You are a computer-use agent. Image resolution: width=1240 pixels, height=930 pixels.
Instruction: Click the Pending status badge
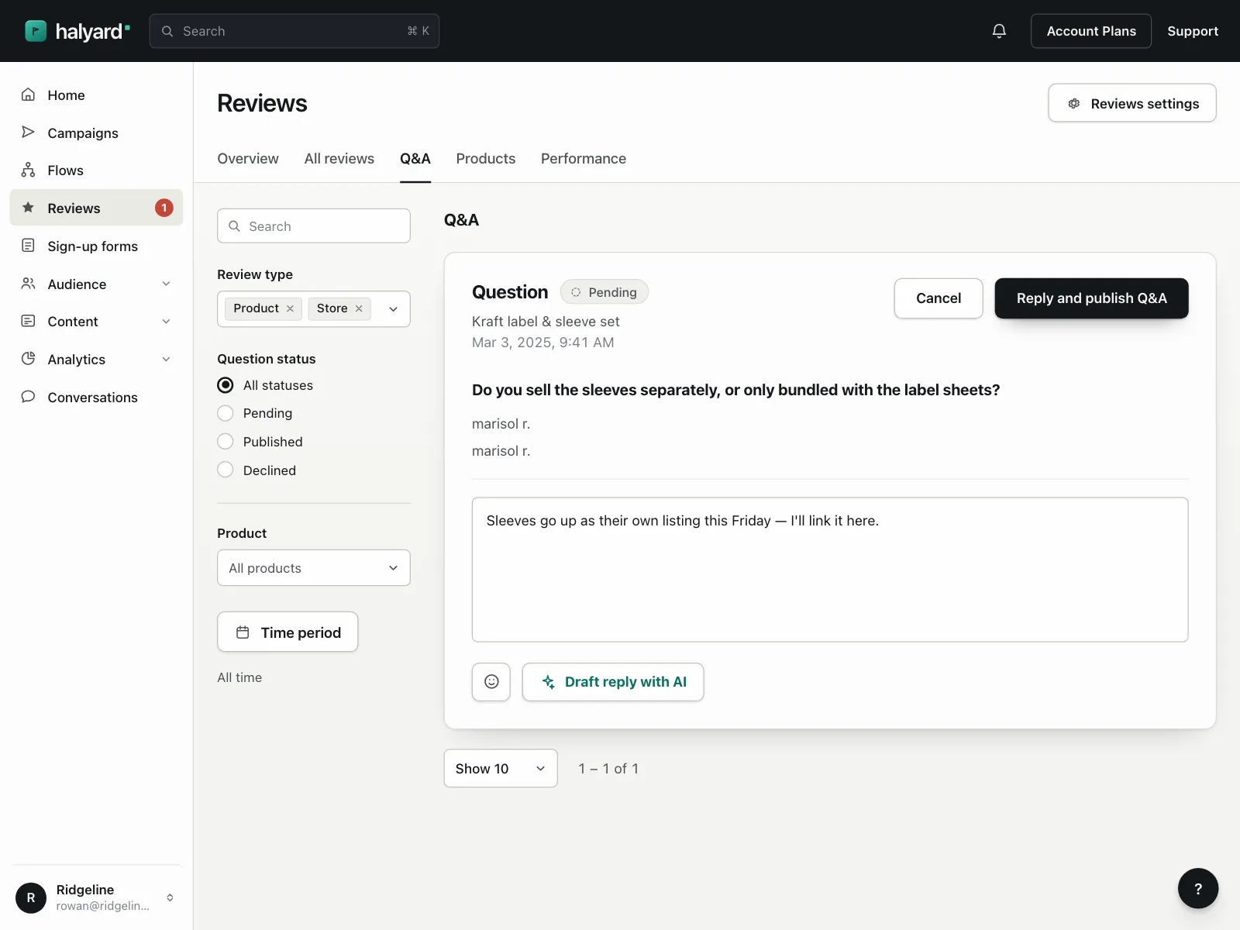pos(604,292)
